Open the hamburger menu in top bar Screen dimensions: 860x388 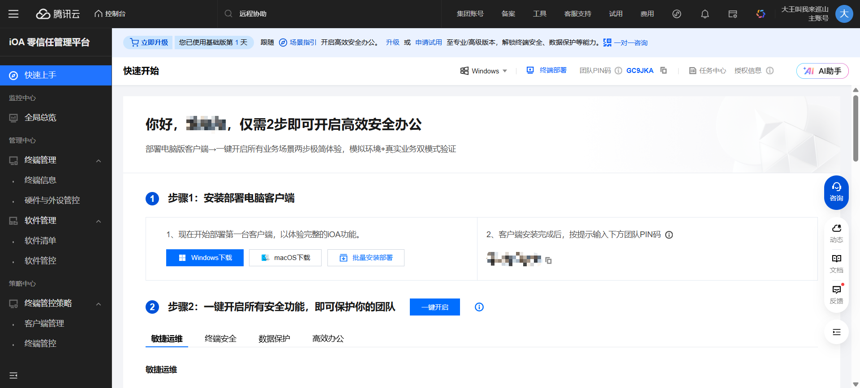[13, 14]
